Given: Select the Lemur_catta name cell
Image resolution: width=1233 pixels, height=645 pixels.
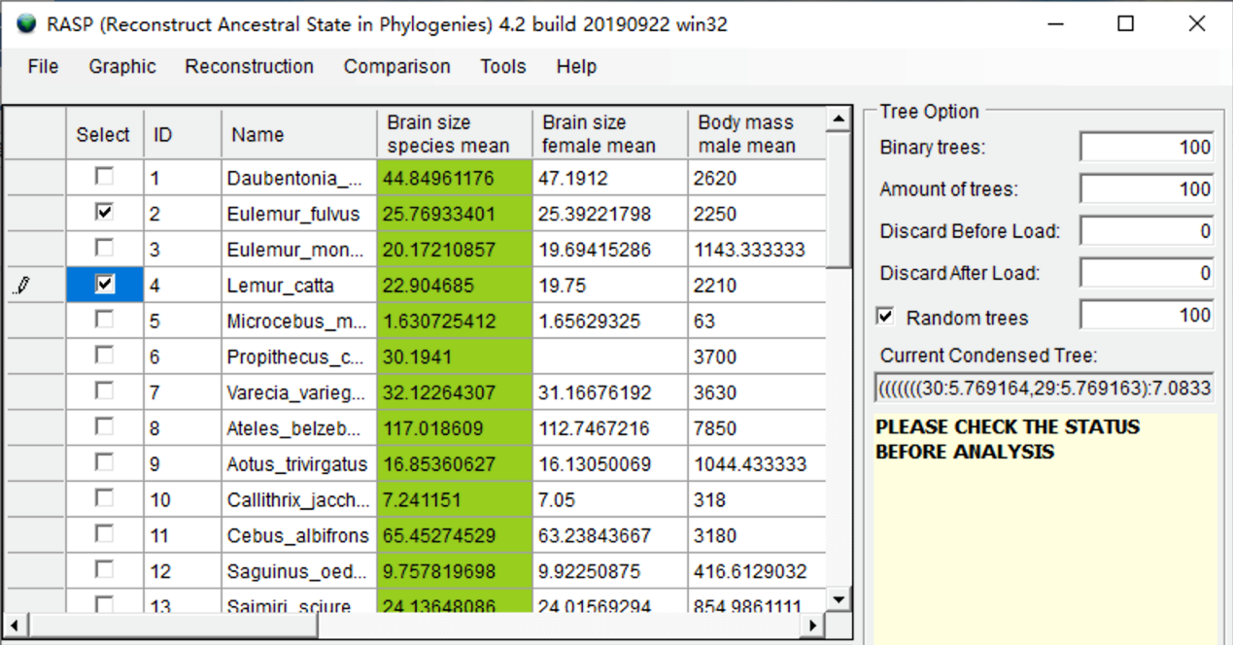Looking at the screenshot, I should pos(299,286).
